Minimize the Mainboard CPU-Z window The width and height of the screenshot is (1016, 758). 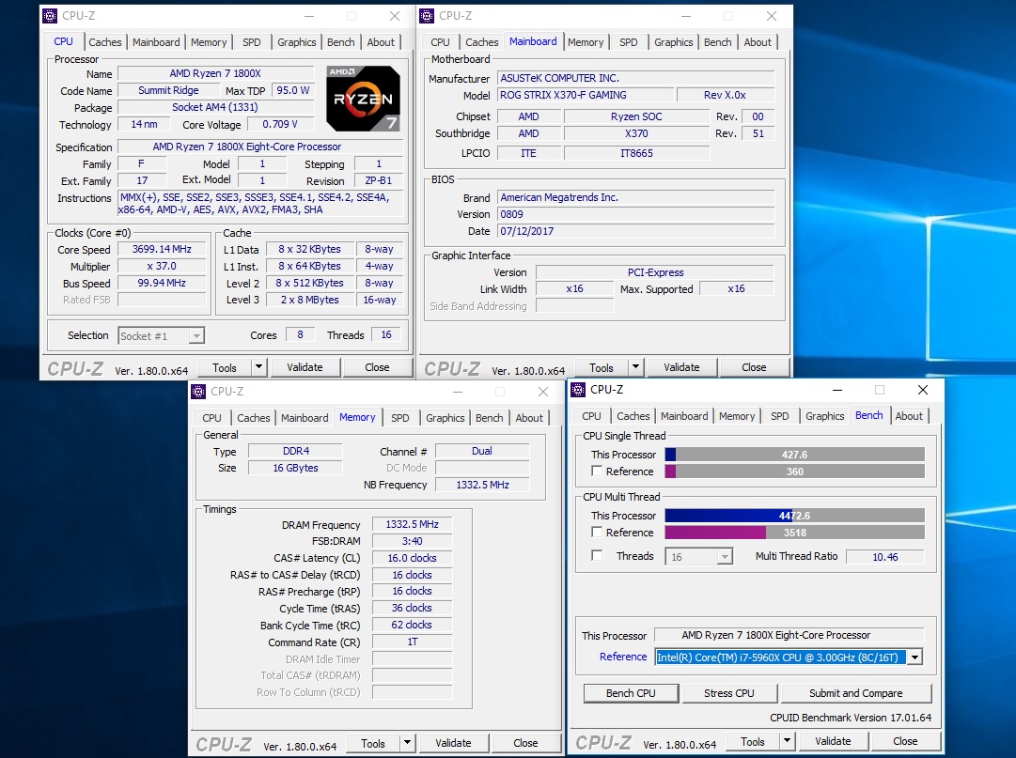point(686,16)
